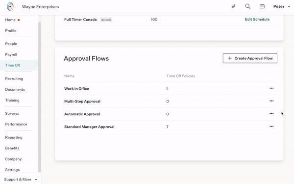This screenshot has width=294, height=184.
Task: Open Reporting in the sidebar
Action: (x=14, y=137)
